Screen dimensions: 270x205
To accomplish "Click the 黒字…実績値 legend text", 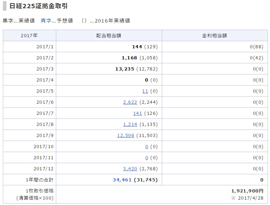I will pyautogui.click(x=19, y=21).
